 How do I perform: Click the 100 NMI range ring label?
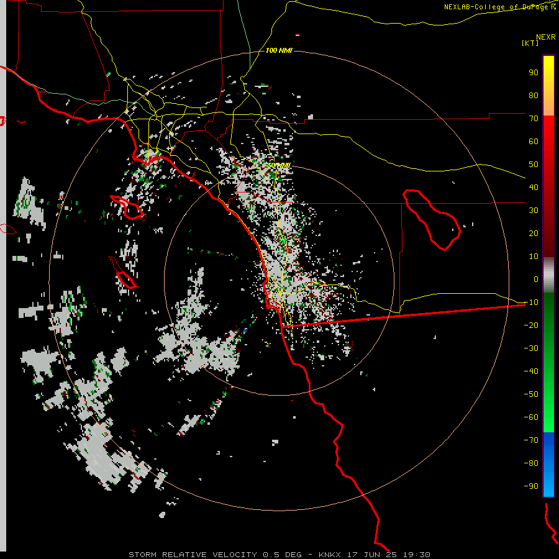click(279, 50)
